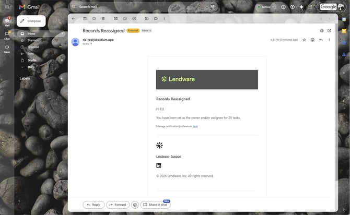This screenshot has width=350, height=215.
Task: Click the Lendware banner logo
Action: point(178,79)
